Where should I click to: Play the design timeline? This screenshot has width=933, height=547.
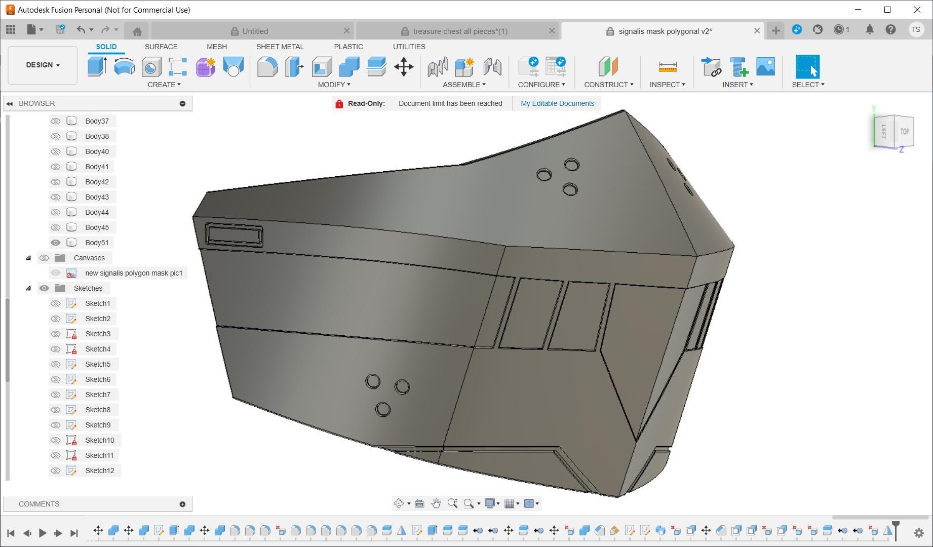pos(43,533)
